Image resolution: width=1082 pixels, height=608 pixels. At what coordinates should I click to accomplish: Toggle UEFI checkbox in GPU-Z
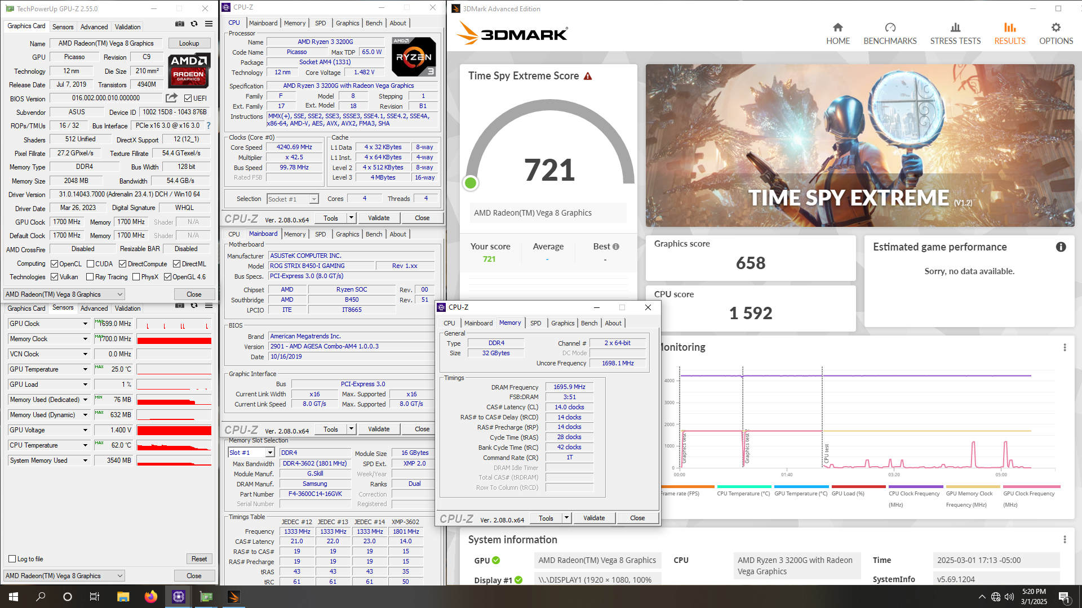[x=188, y=98]
